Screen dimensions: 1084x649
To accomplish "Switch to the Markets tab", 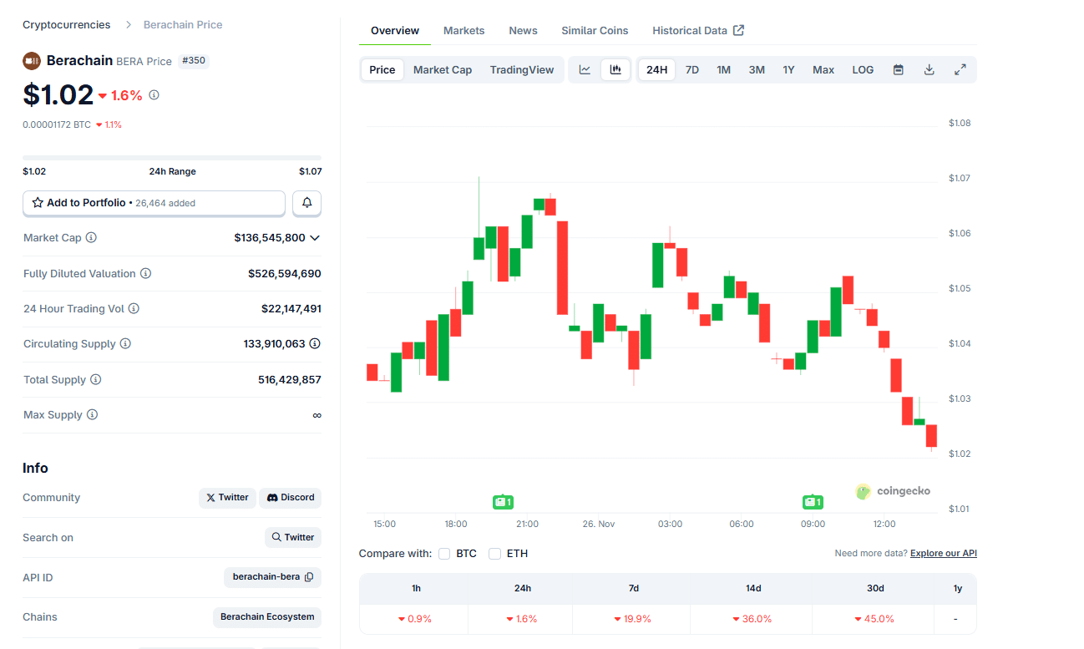I will (x=463, y=30).
